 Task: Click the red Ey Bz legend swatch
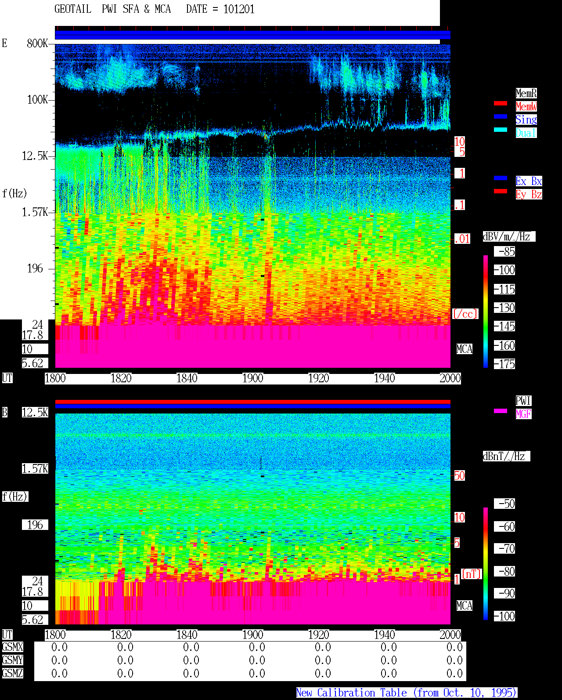[501, 191]
